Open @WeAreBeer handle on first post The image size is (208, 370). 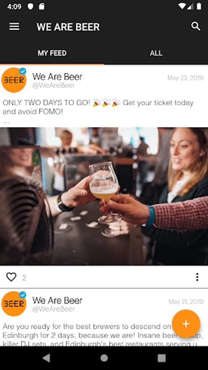[53, 86]
